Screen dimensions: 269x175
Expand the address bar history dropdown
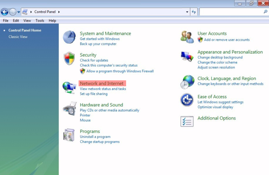coord(187,12)
